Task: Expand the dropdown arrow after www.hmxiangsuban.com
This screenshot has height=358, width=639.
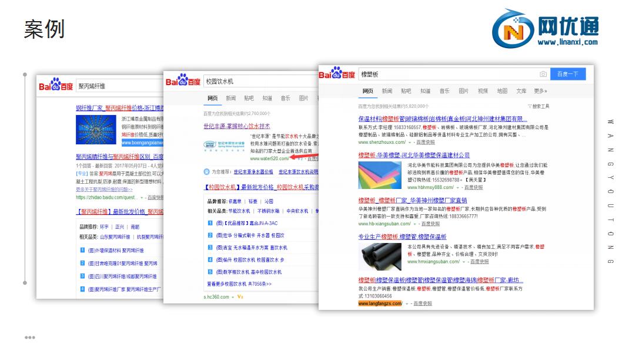Action: coord(463,262)
